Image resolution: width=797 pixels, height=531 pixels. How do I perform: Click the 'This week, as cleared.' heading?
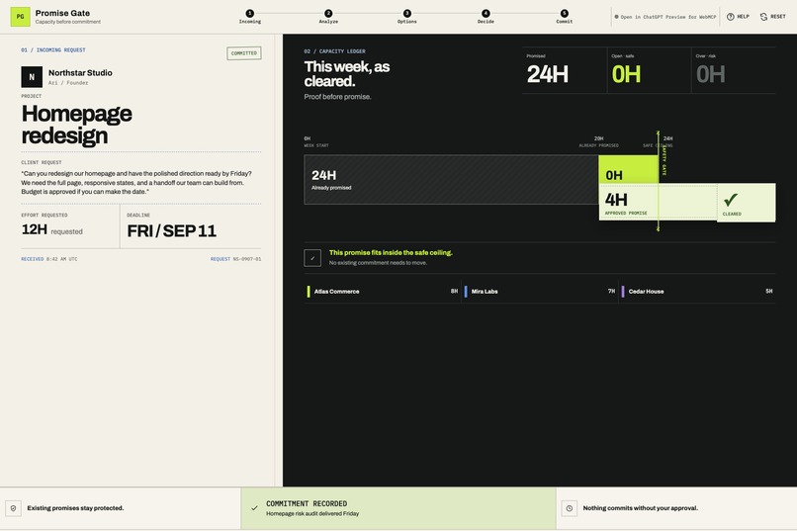(347, 74)
